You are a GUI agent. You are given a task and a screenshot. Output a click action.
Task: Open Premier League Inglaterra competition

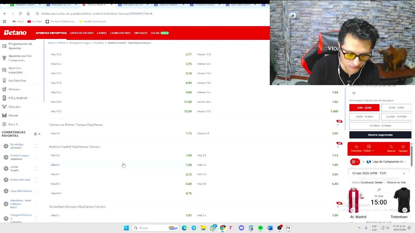pos(19,157)
